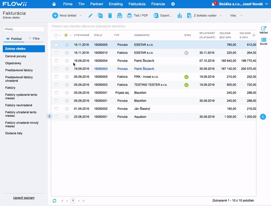Open the Náhľad preview panel icon
Image resolution: width=271 pixels, height=206 pixels.
point(264,28)
